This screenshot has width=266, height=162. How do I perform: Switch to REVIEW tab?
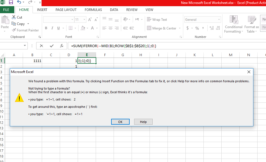click(x=132, y=10)
